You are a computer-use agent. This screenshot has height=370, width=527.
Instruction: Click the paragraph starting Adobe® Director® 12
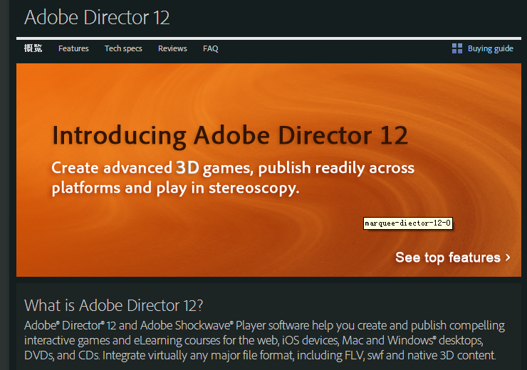pos(264,340)
